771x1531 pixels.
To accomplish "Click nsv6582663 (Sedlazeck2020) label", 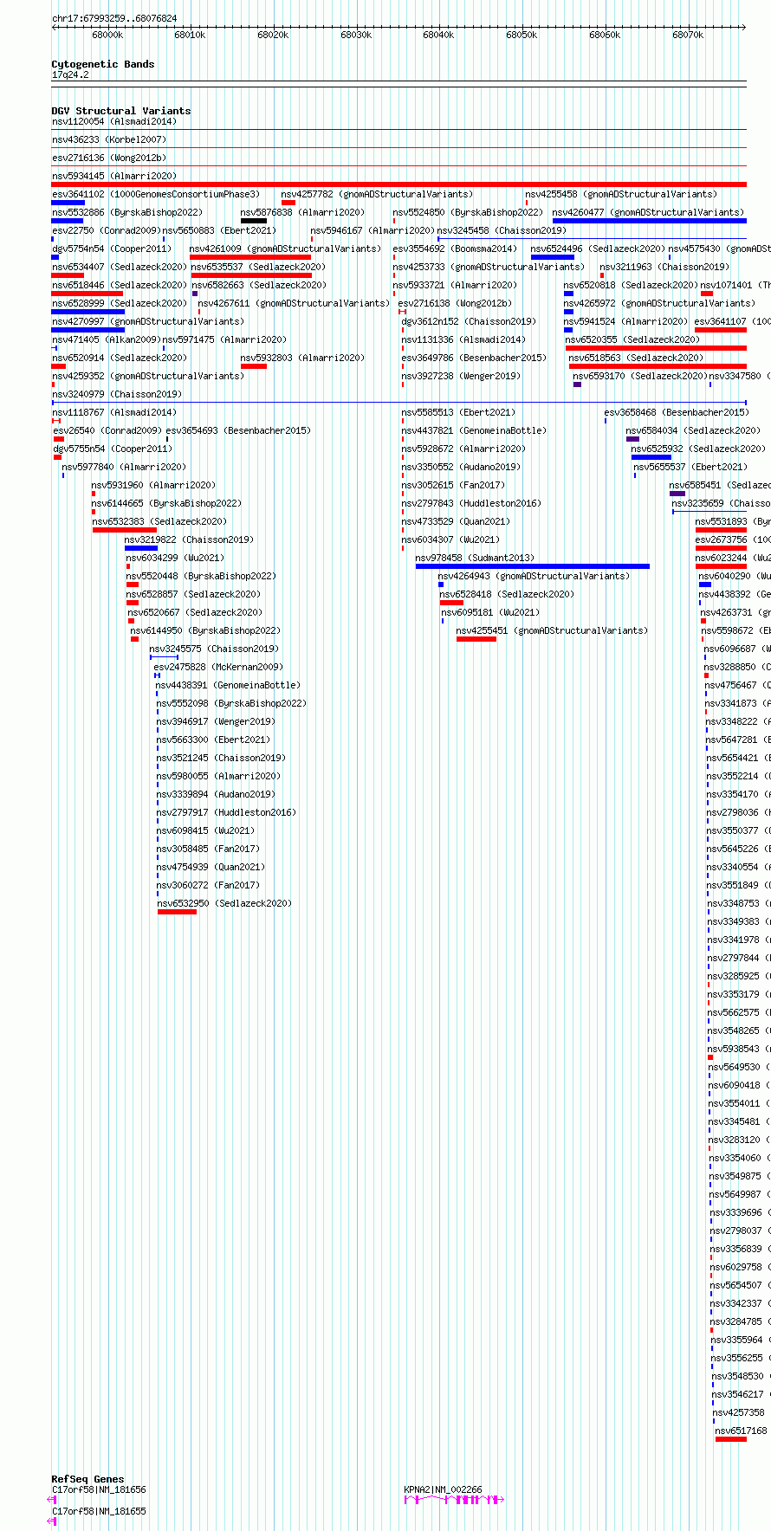I will [x=258, y=286].
